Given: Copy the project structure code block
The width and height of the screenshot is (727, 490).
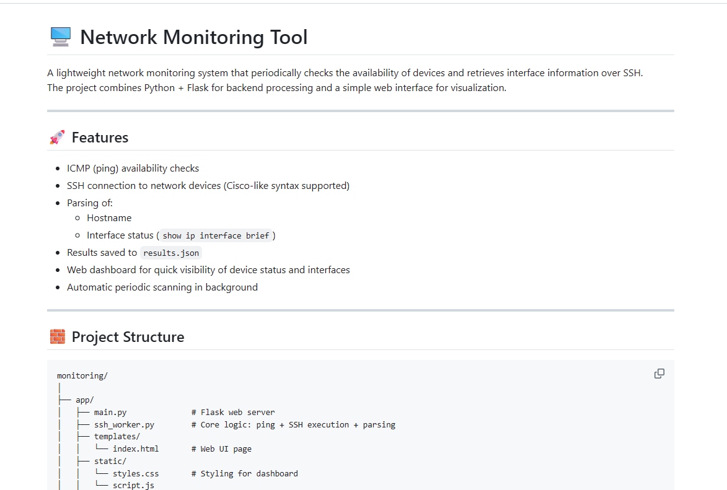Looking at the screenshot, I should [659, 374].
